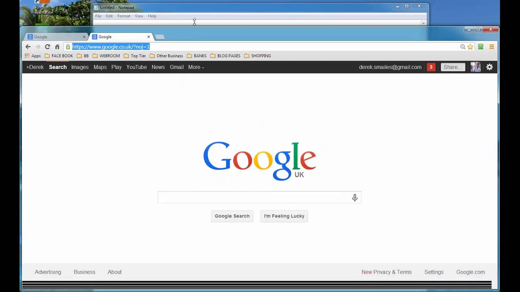The width and height of the screenshot is (520, 292).
Task: Open the BB bookmarks folder
Action: pyautogui.click(x=83, y=56)
